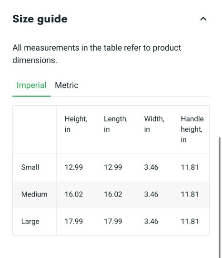This screenshot has width=222, height=258.
Task: Click Large length value 17.99
Action: 113,221
